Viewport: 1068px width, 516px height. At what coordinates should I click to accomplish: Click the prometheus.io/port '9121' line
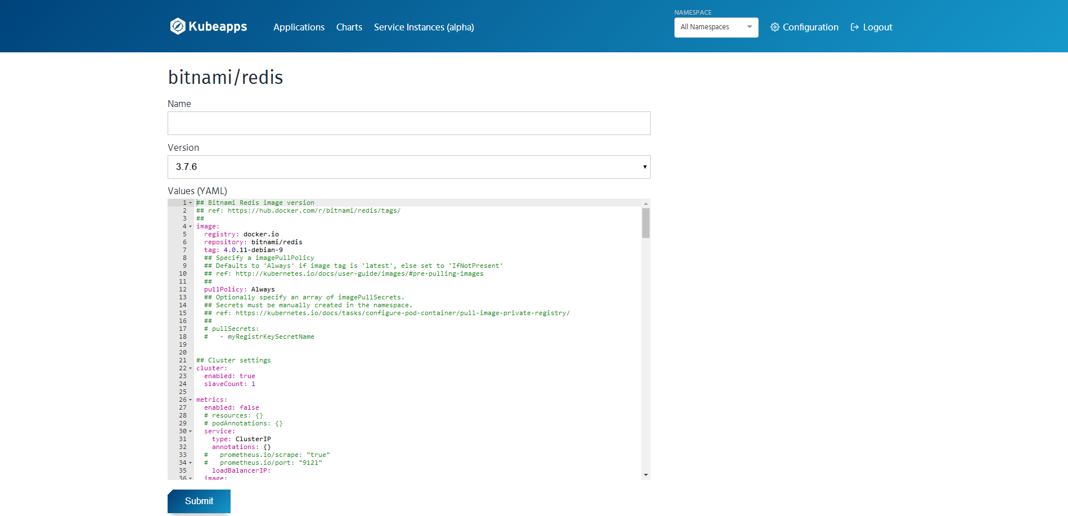263,463
